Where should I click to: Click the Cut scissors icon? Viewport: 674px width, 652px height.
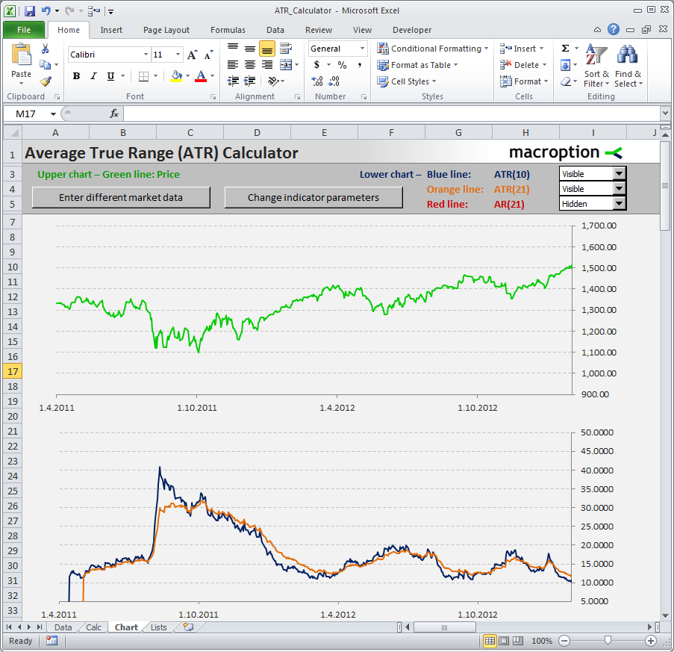[45, 49]
